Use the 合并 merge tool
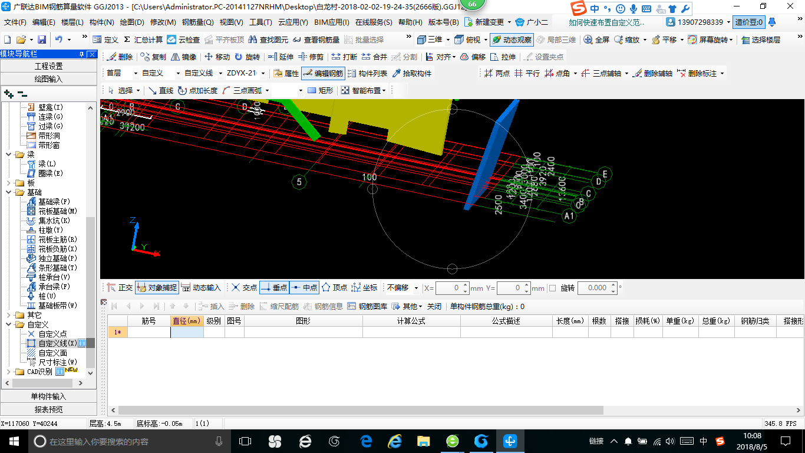Viewport: 805px width, 453px height. click(x=374, y=57)
